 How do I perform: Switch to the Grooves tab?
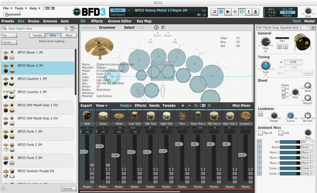[x=50, y=21]
